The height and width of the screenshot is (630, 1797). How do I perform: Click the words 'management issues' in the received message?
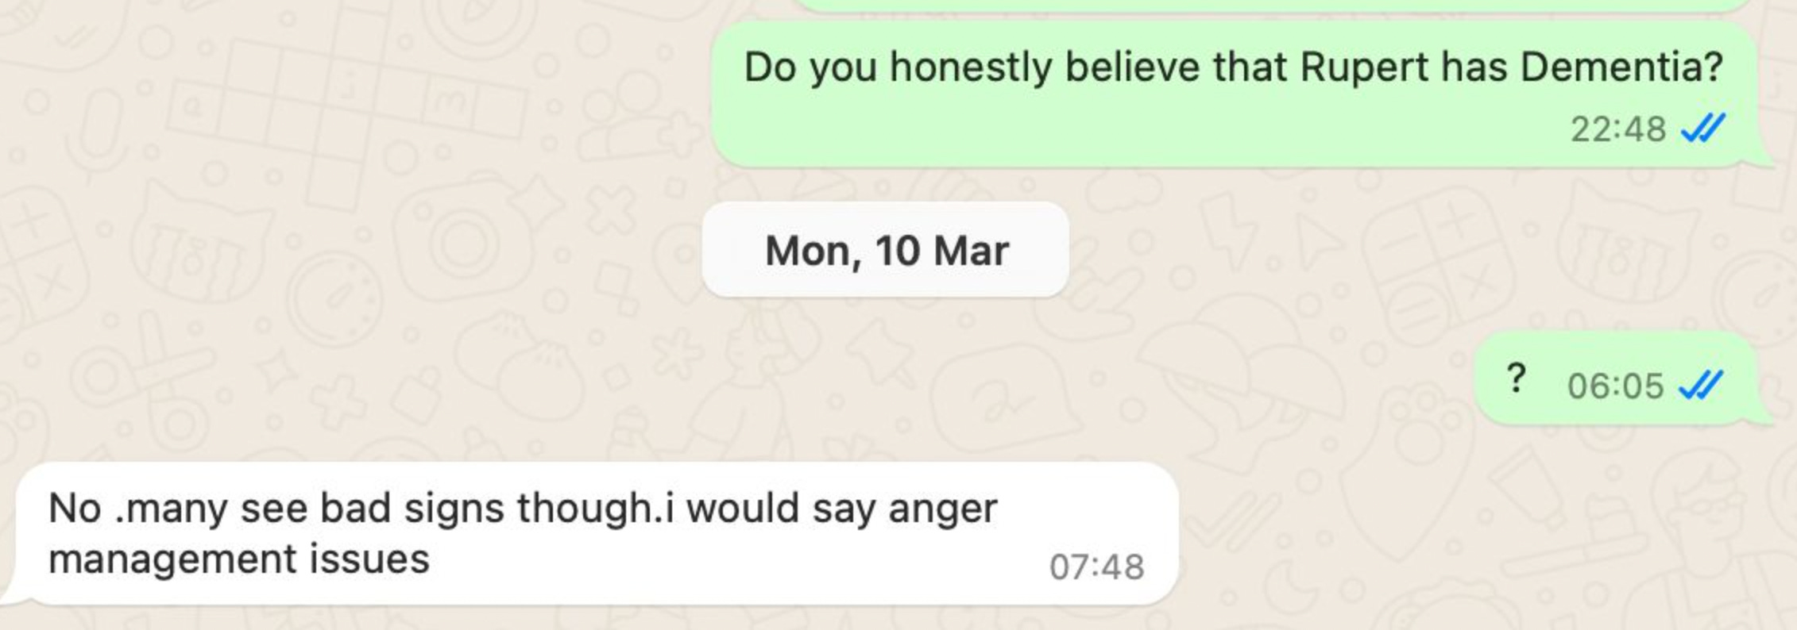coord(239,559)
